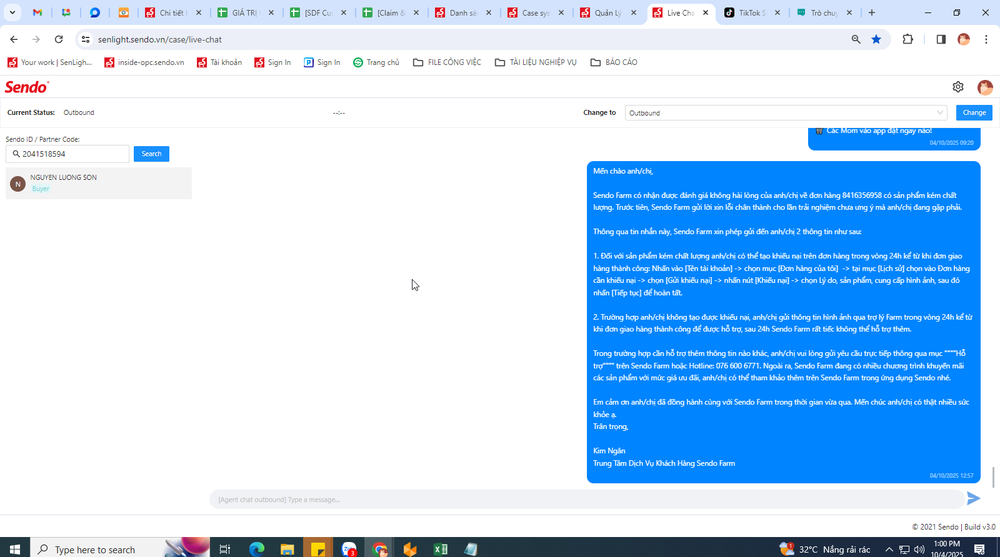Open the weather widget showing 32°C
Viewport: 1000px width, 557px height.
(825, 549)
